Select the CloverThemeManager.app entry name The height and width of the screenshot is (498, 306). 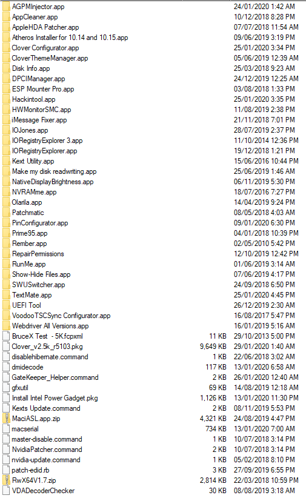click(50, 58)
